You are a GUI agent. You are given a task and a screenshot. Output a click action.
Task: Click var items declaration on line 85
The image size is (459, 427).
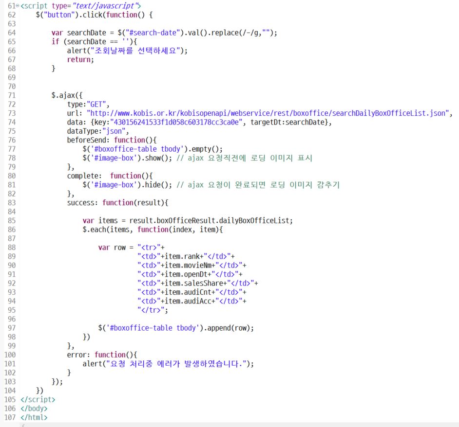click(x=100, y=221)
